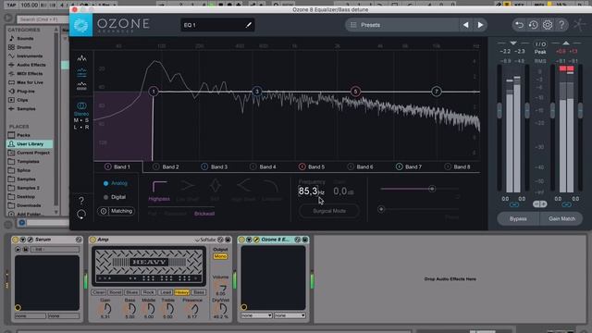Open the help question mark in Ozone header
592x333 pixels.
click(x=561, y=25)
